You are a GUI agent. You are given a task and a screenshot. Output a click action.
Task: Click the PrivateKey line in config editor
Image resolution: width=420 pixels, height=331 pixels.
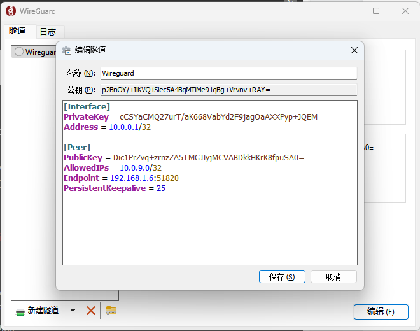coord(193,117)
